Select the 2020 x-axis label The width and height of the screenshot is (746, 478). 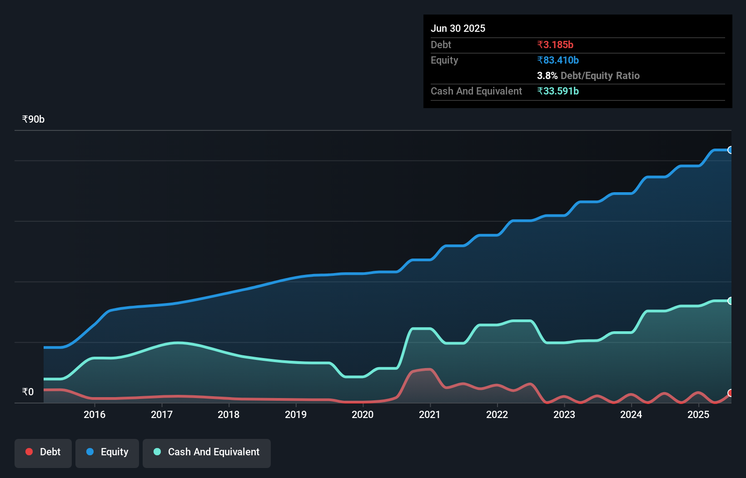pos(363,414)
